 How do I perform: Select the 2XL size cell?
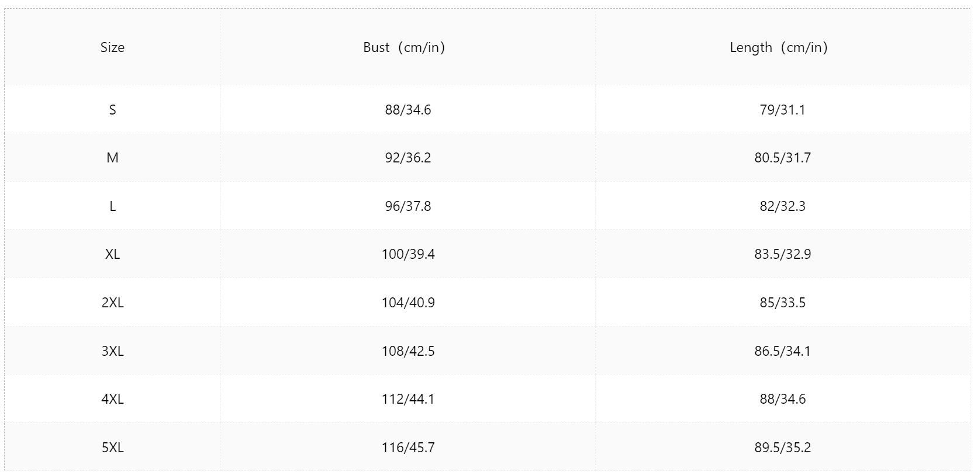(112, 303)
